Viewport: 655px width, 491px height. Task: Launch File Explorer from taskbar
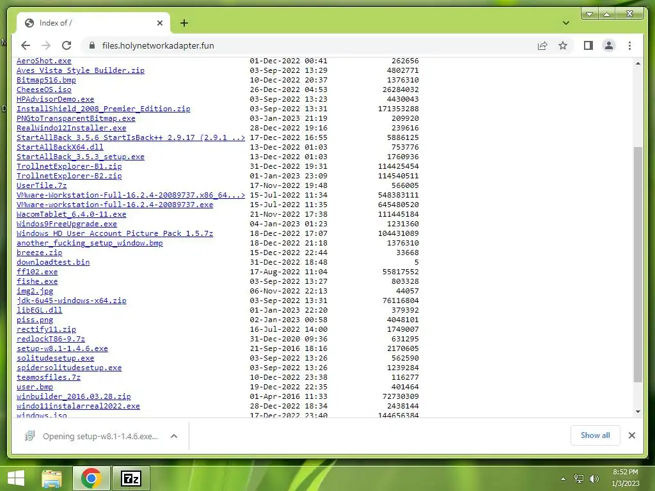point(52,478)
